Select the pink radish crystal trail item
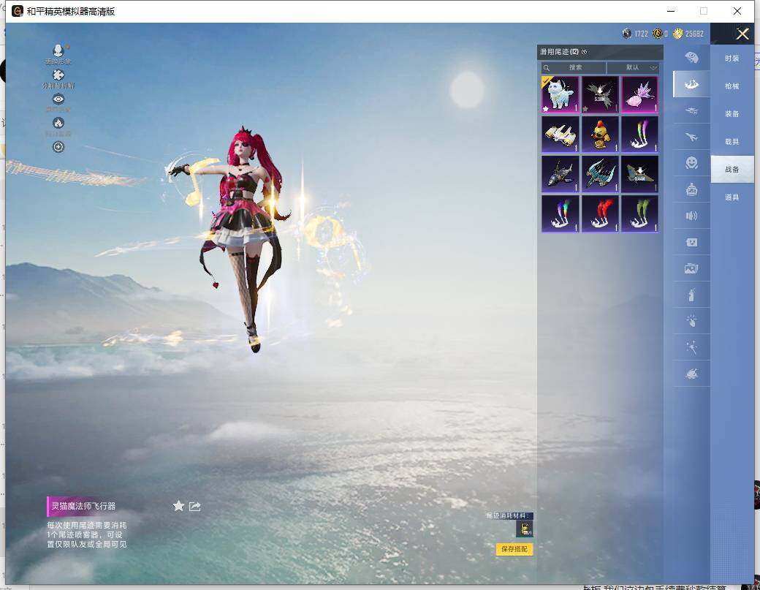 640,94
